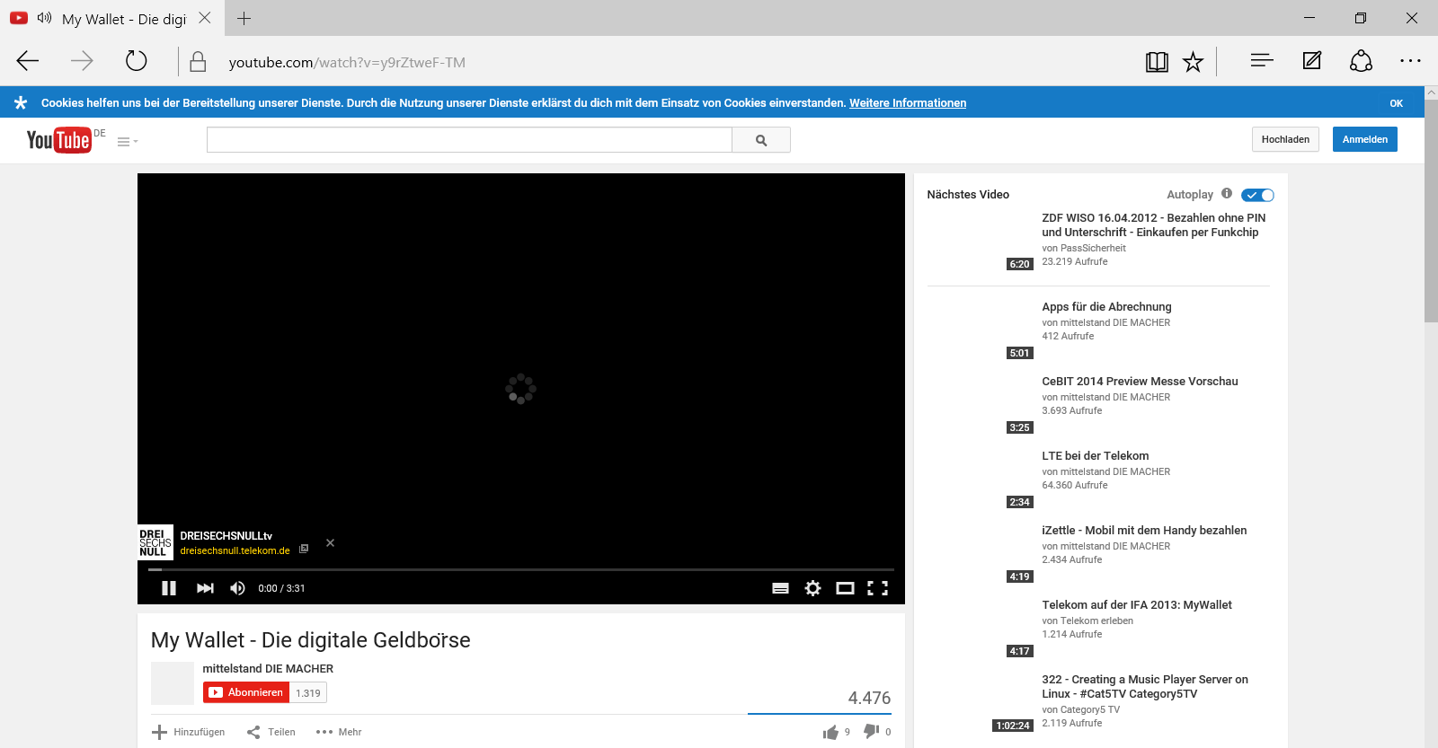Open iZettle Mobil mit dem Handy video

1144,530
